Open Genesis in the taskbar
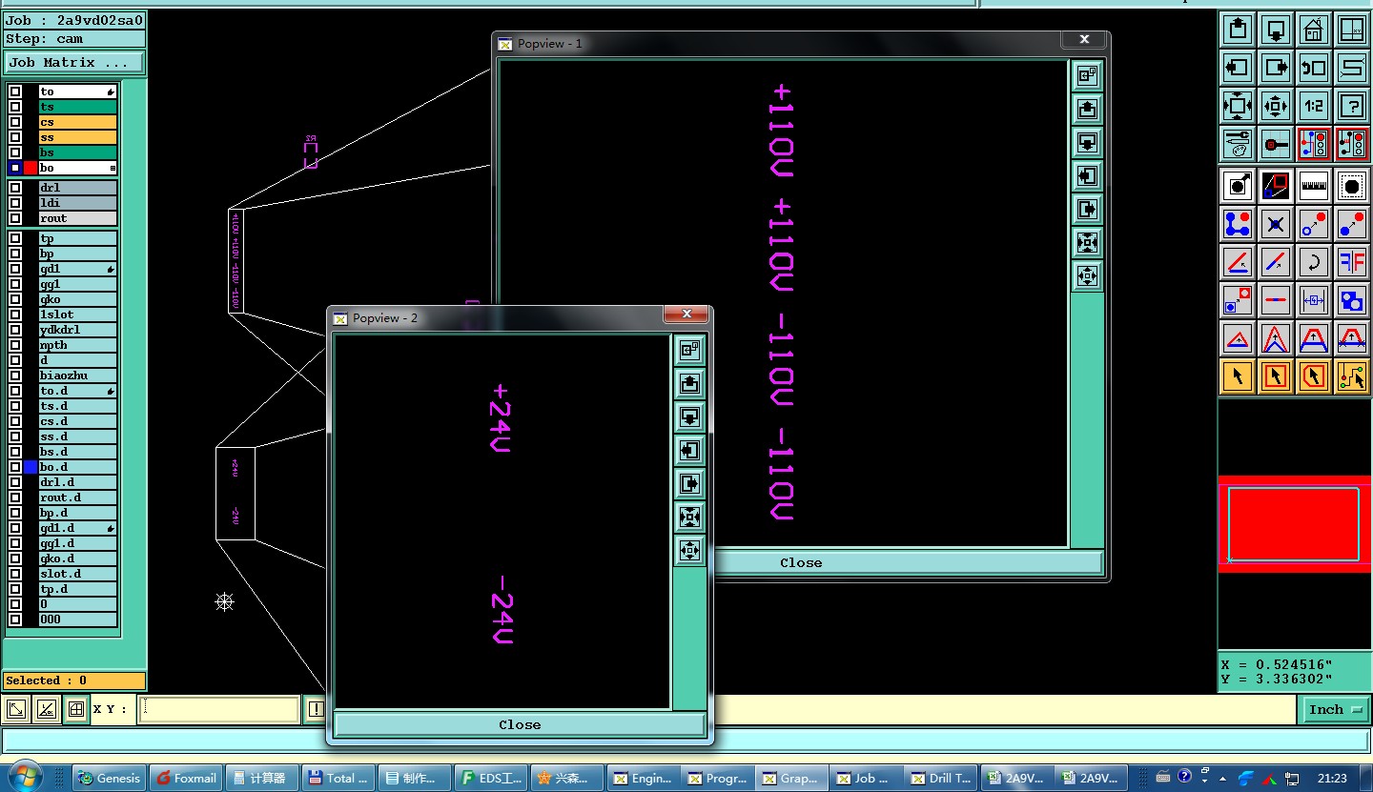Viewport: 1373px width, 792px height. (x=110, y=778)
